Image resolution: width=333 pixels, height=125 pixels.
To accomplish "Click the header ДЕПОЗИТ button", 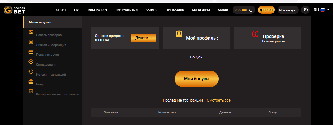I will (266, 10).
